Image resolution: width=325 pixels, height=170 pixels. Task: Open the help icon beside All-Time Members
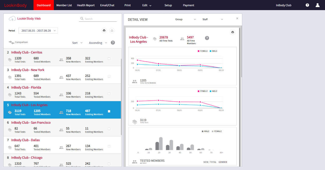click(207, 38)
